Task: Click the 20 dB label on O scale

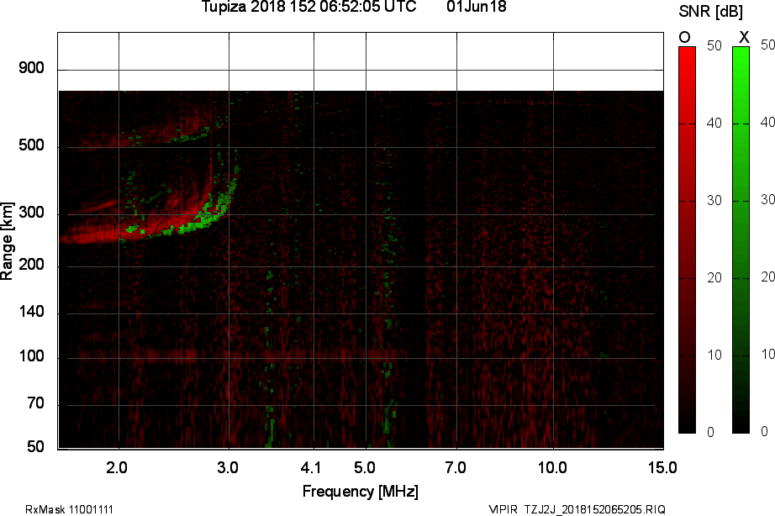Action: pos(714,278)
